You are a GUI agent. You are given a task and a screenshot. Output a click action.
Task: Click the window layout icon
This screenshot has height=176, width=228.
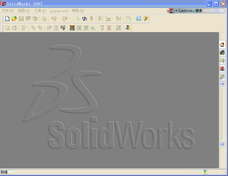pyautogui.click(x=128, y=19)
